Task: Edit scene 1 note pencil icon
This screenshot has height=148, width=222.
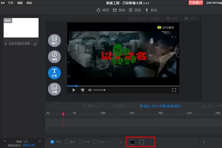Action: coord(35,44)
